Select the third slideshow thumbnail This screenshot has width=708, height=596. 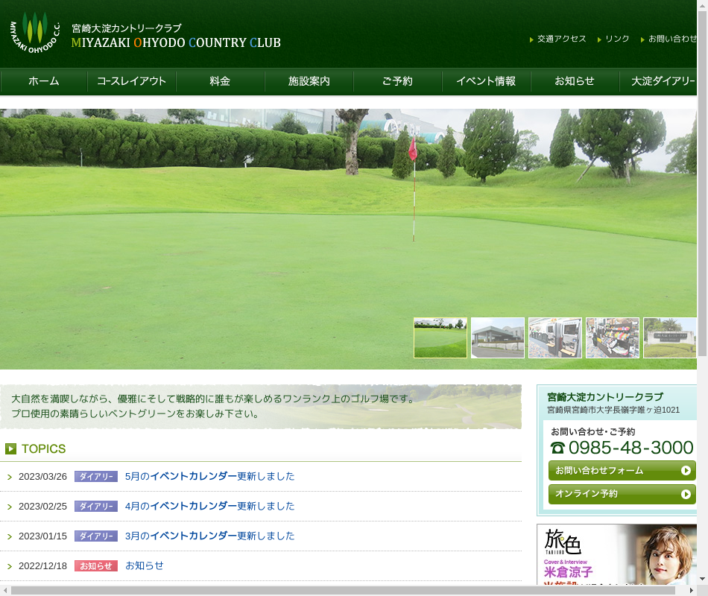pyautogui.click(x=555, y=338)
